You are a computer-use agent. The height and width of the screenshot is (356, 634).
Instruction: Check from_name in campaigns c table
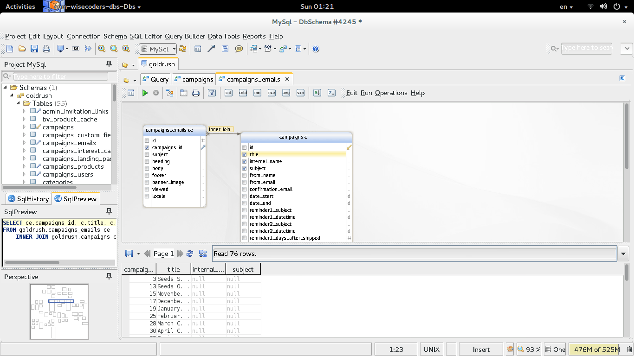pyautogui.click(x=245, y=175)
